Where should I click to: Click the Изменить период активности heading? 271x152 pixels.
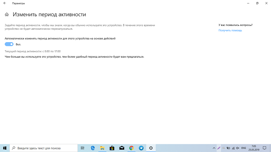(49, 15)
